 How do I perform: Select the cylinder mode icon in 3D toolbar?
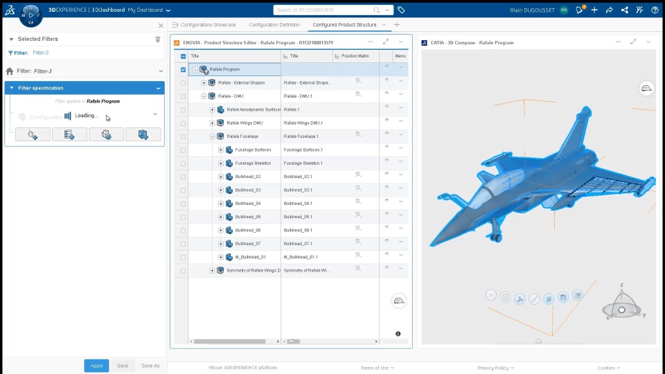click(x=562, y=297)
